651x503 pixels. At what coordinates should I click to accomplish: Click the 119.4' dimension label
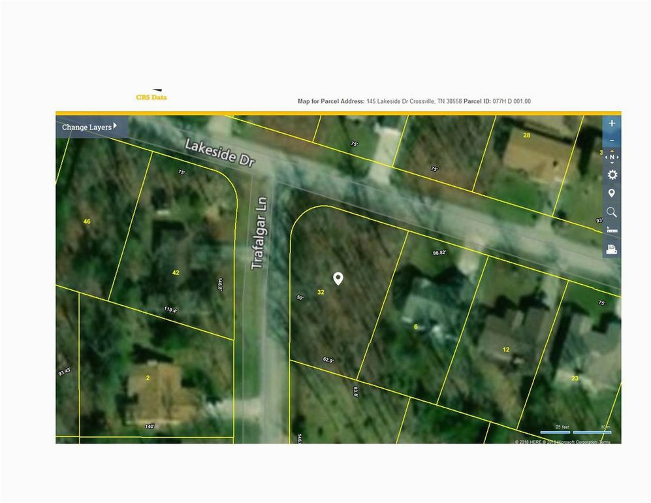pos(170,310)
